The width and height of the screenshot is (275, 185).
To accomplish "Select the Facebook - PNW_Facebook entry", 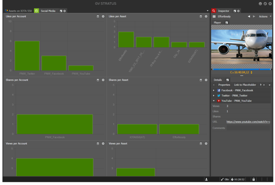I will (237, 91).
